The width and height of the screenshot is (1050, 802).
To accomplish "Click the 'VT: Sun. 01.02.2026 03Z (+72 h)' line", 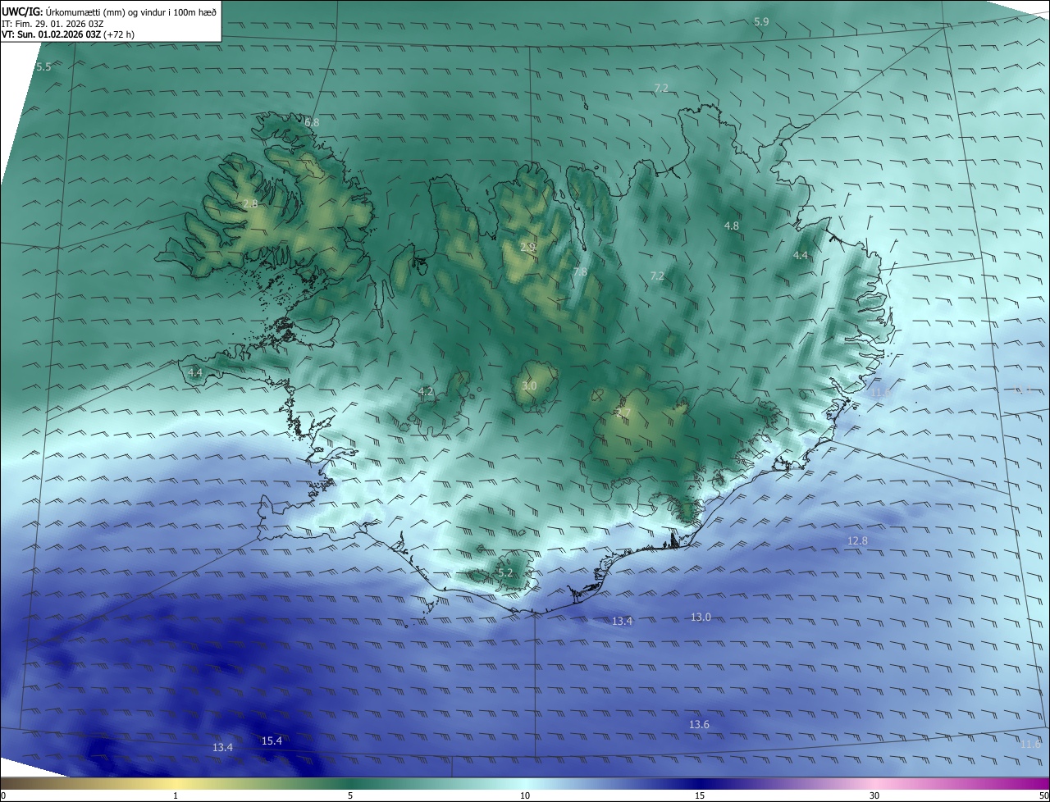I will point(68,35).
